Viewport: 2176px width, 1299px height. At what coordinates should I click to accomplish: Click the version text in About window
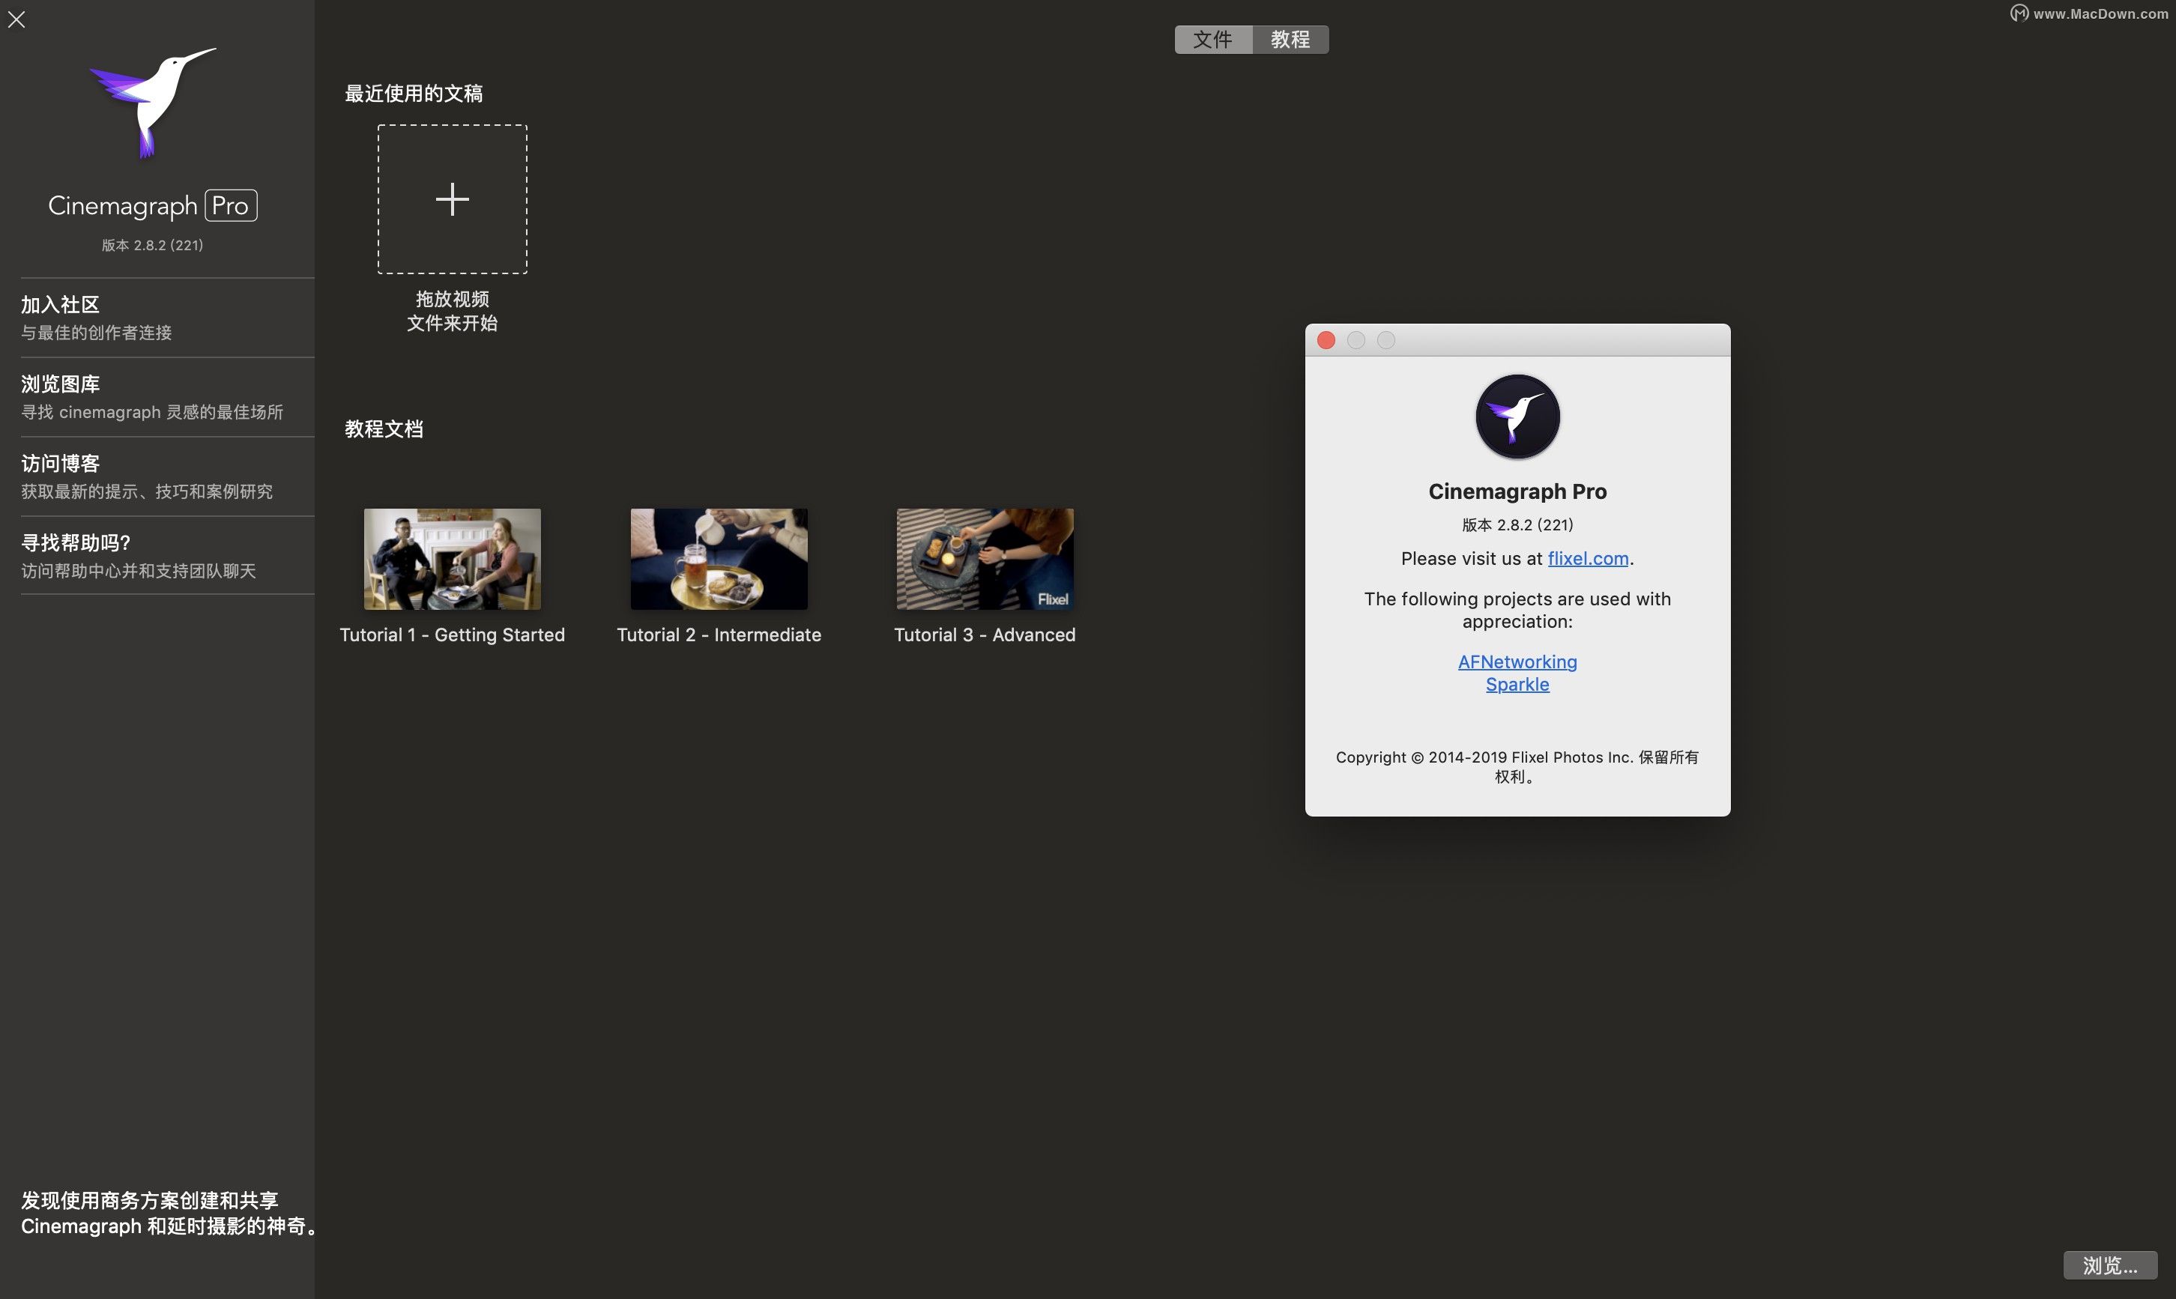click(x=1517, y=525)
